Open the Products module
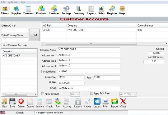The image size is (168, 115). [41, 10]
